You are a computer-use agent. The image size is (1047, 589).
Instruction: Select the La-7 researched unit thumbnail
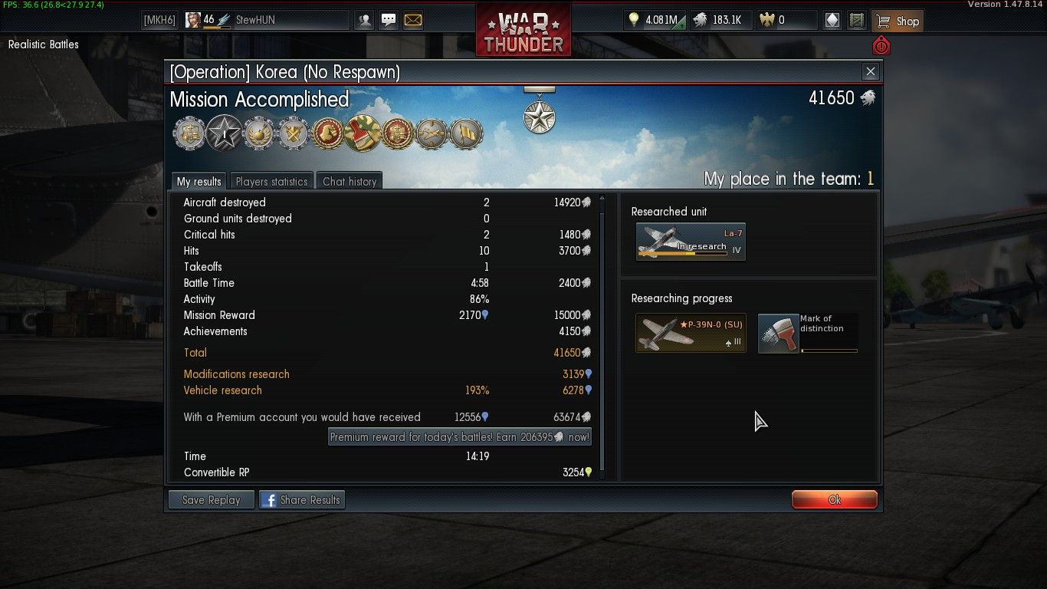pos(691,242)
